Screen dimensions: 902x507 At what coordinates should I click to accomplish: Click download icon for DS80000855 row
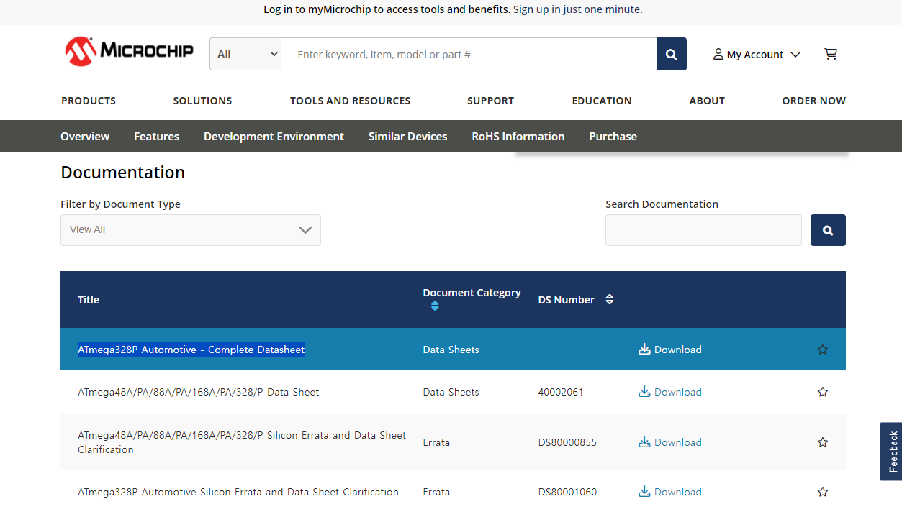coord(644,442)
